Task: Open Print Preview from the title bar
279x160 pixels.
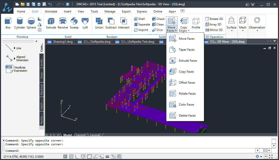Action: (44, 4)
